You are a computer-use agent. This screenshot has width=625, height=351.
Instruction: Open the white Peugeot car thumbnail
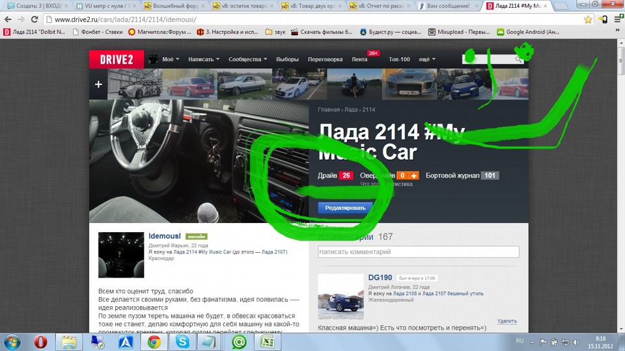(x=299, y=84)
